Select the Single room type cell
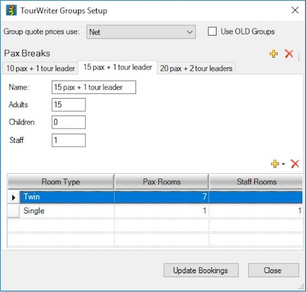The width and height of the screenshot is (306, 292). coord(67,211)
